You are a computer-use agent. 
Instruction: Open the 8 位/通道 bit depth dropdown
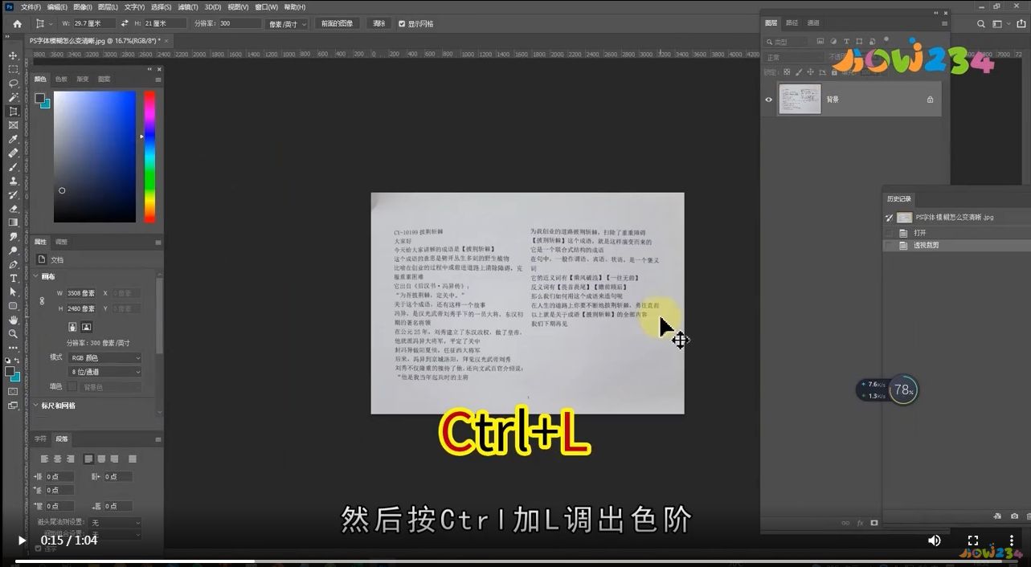pos(105,372)
